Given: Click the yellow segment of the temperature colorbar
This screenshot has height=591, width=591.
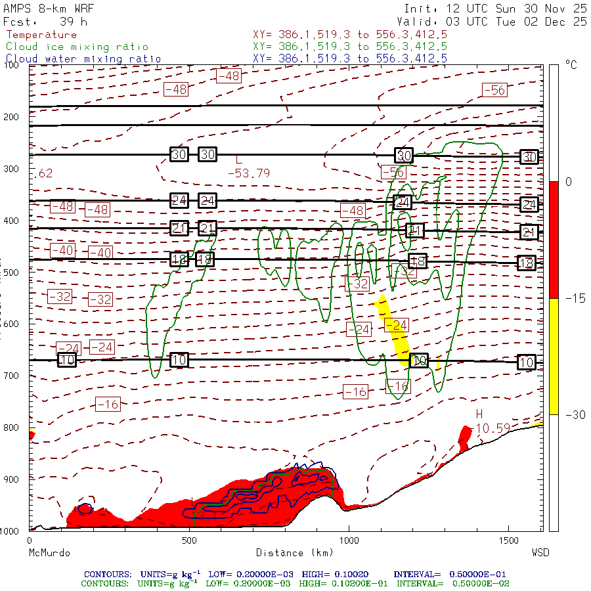Looking at the screenshot, I should click(x=554, y=357).
